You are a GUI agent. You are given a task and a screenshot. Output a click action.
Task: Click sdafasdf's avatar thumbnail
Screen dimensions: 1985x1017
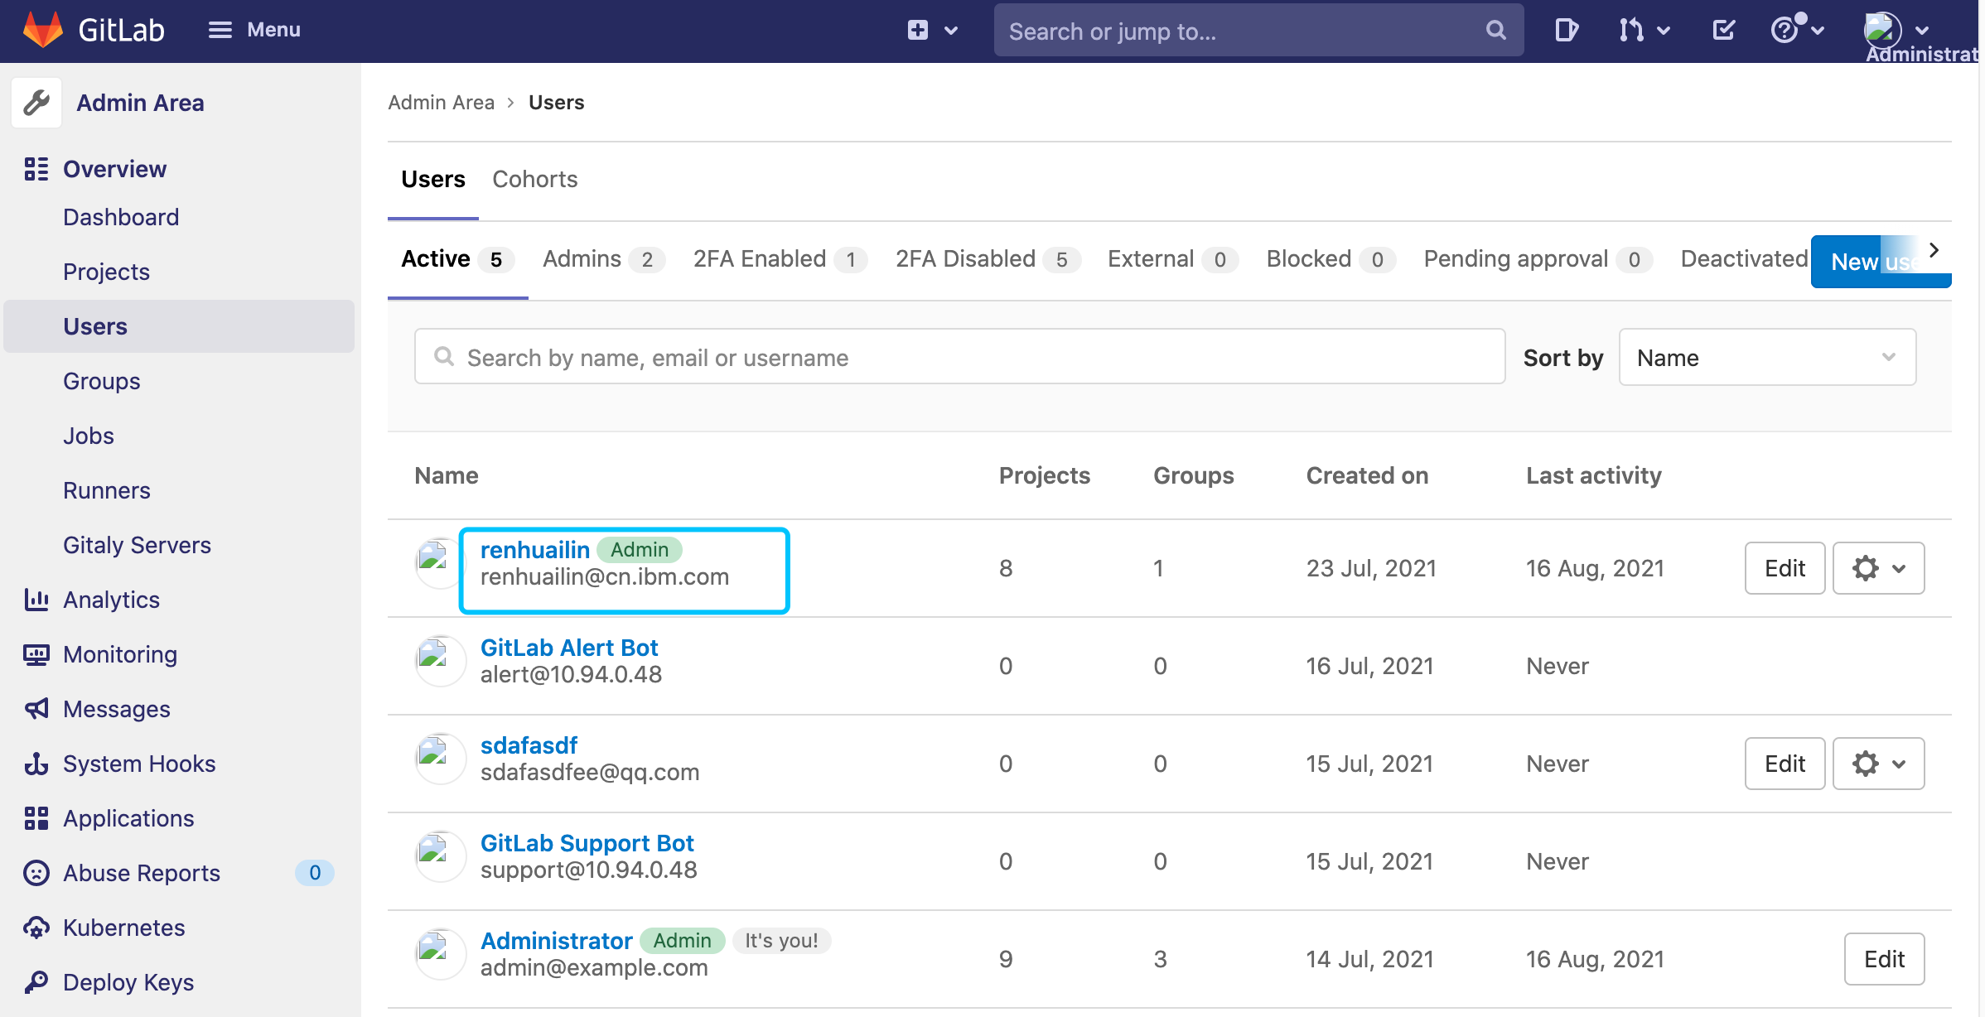pyautogui.click(x=439, y=759)
